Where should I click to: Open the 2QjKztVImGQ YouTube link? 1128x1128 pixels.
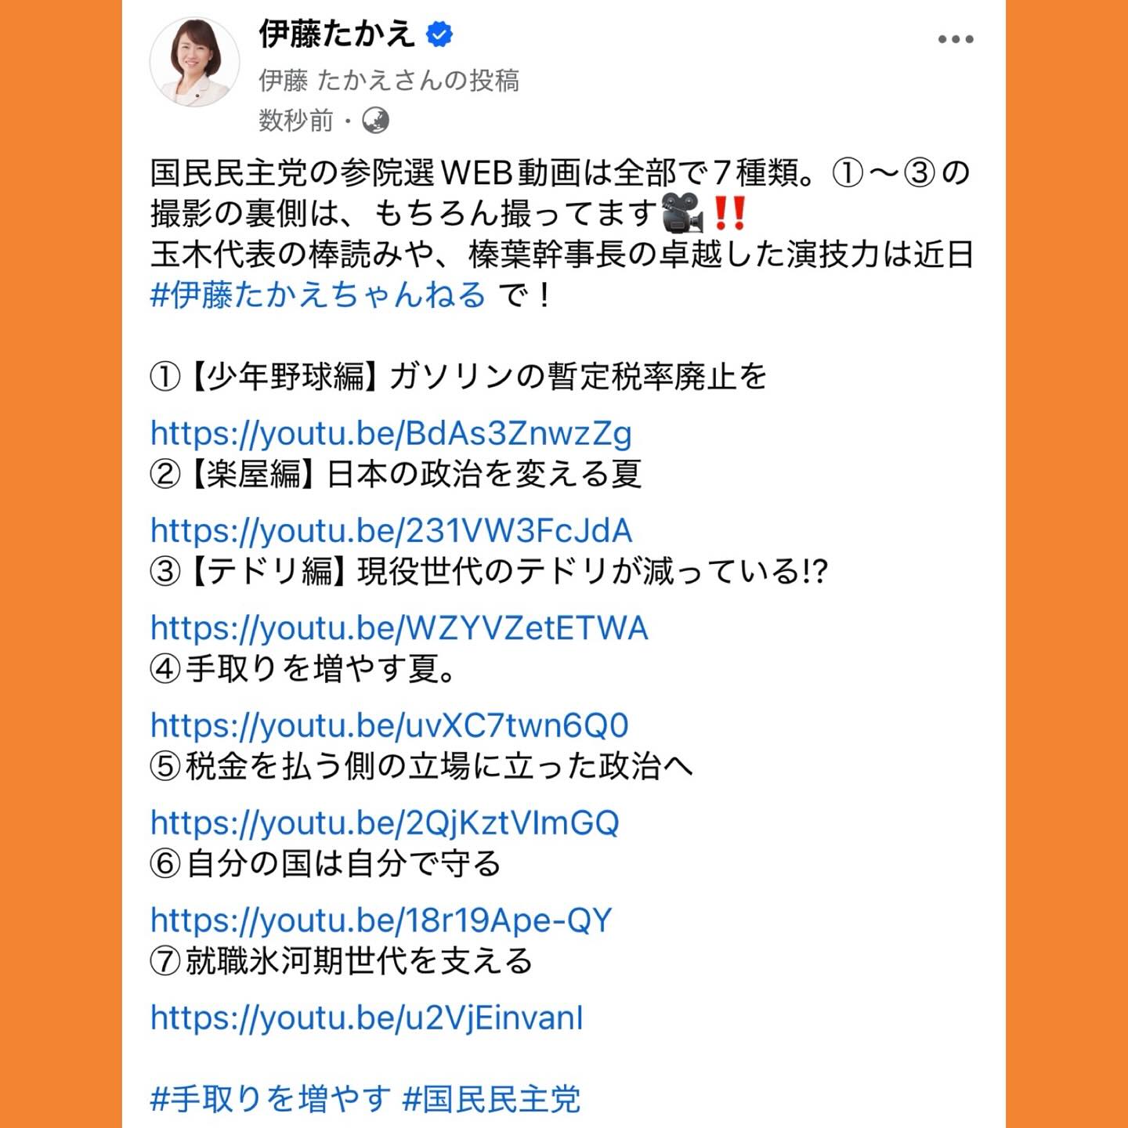coord(385,823)
